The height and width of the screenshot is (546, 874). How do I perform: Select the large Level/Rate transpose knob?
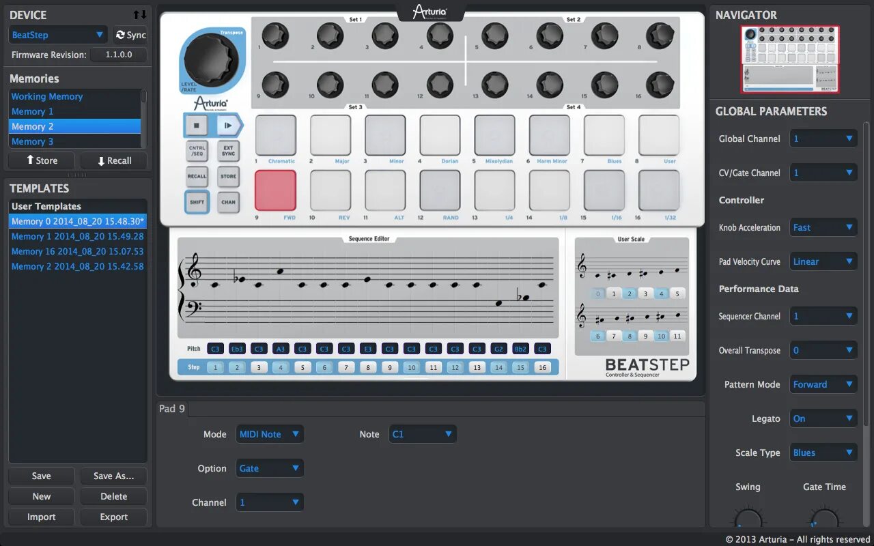[x=212, y=61]
